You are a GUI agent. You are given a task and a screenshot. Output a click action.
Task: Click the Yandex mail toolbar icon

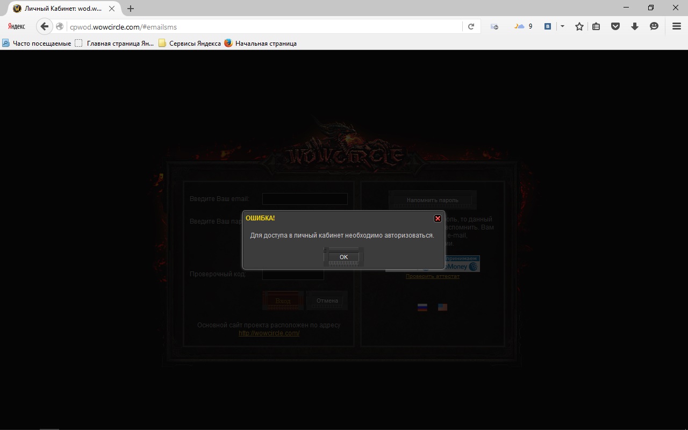494,26
